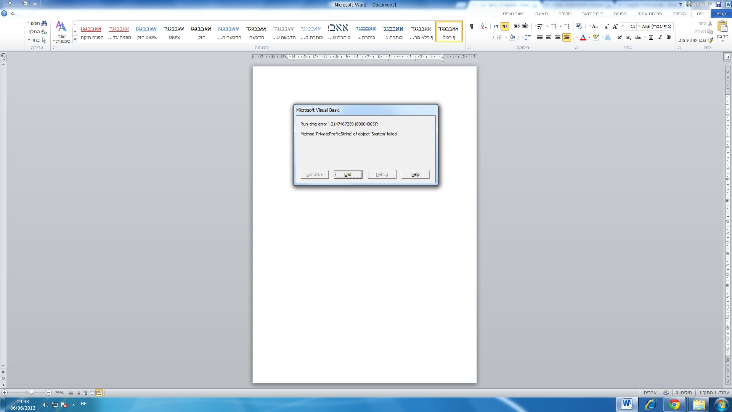Viewport: 732px width, 412px height.
Task: Click the Format Painter brush icon
Action: (710, 40)
